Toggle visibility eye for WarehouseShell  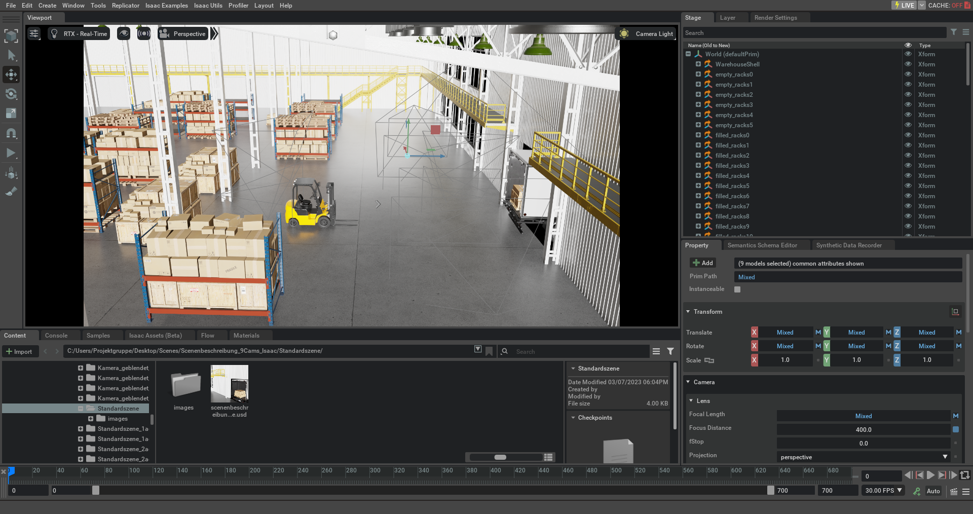click(908, 64)
